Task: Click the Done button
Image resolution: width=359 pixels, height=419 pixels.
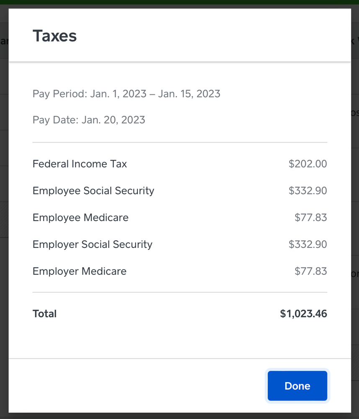Action: tap(297, 386)
